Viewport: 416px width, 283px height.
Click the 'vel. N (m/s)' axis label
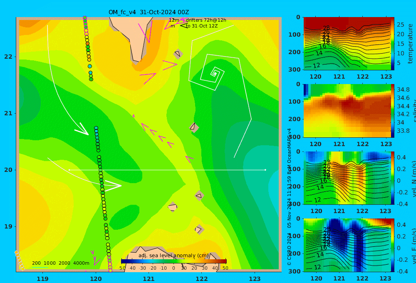click(414, 179)
